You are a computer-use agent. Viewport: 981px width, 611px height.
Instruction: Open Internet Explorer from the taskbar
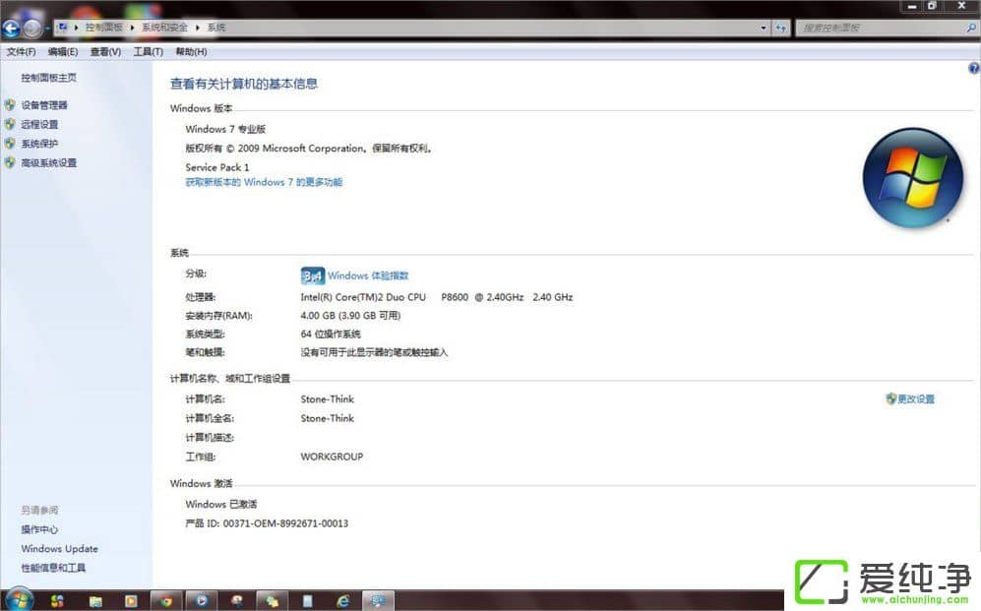(342, 599)
